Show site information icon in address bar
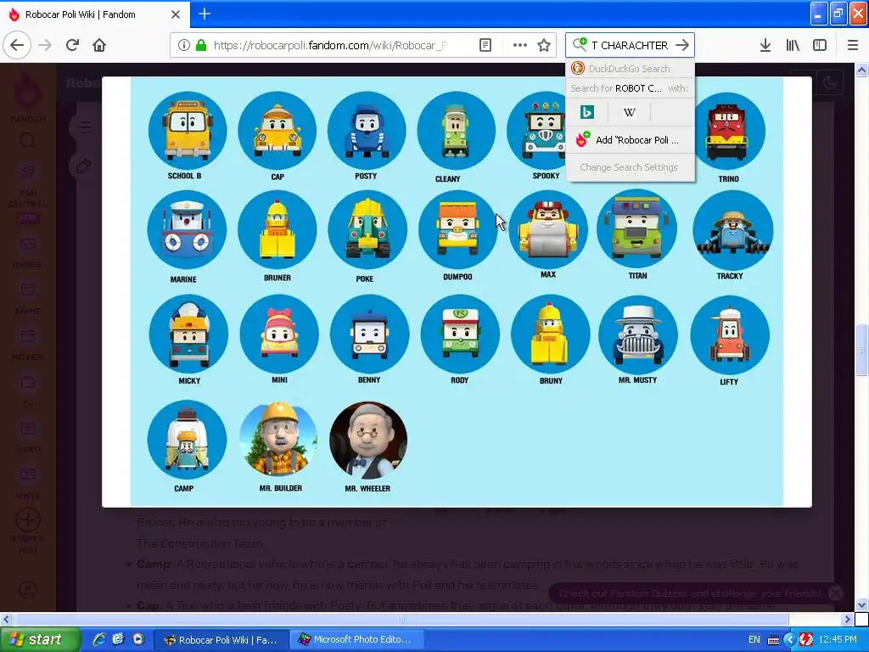This screenshot has width=869, height=652. coord(184,45)
